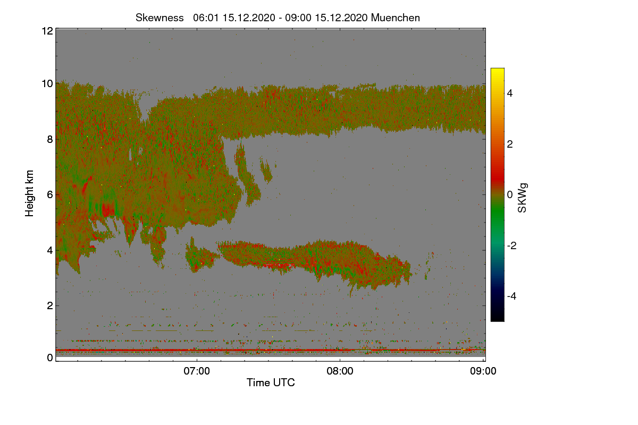The image size is (638, 425).
Task: Click the black bottom end of the colorbar
Action: coord(497,318)
